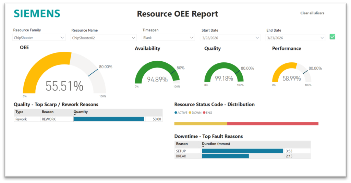Open the End Date dropdown arrow
The width and height of the screenshot is (351, 183).
pyautogui.click(x=322, y=38)
